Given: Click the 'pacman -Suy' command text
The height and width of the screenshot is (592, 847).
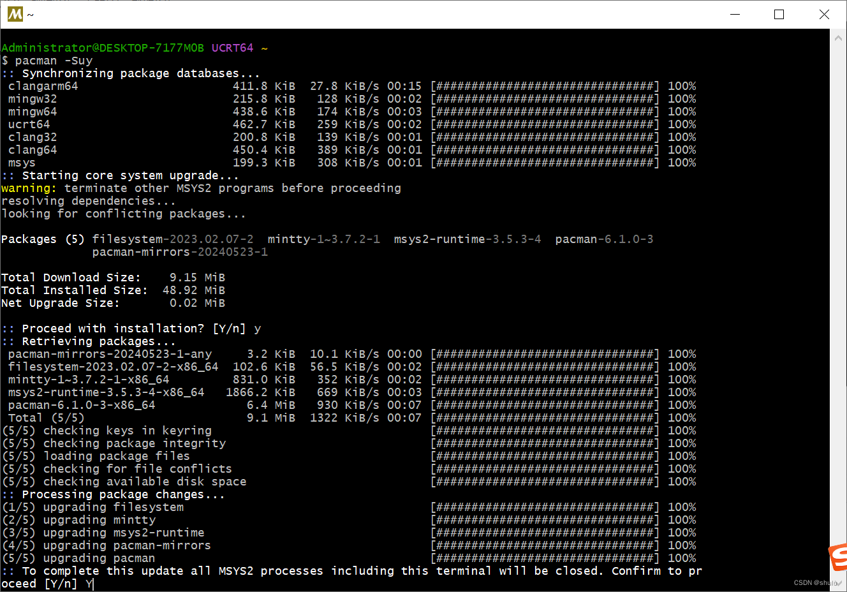Looking at the screenshot, I should coord(54,61).
